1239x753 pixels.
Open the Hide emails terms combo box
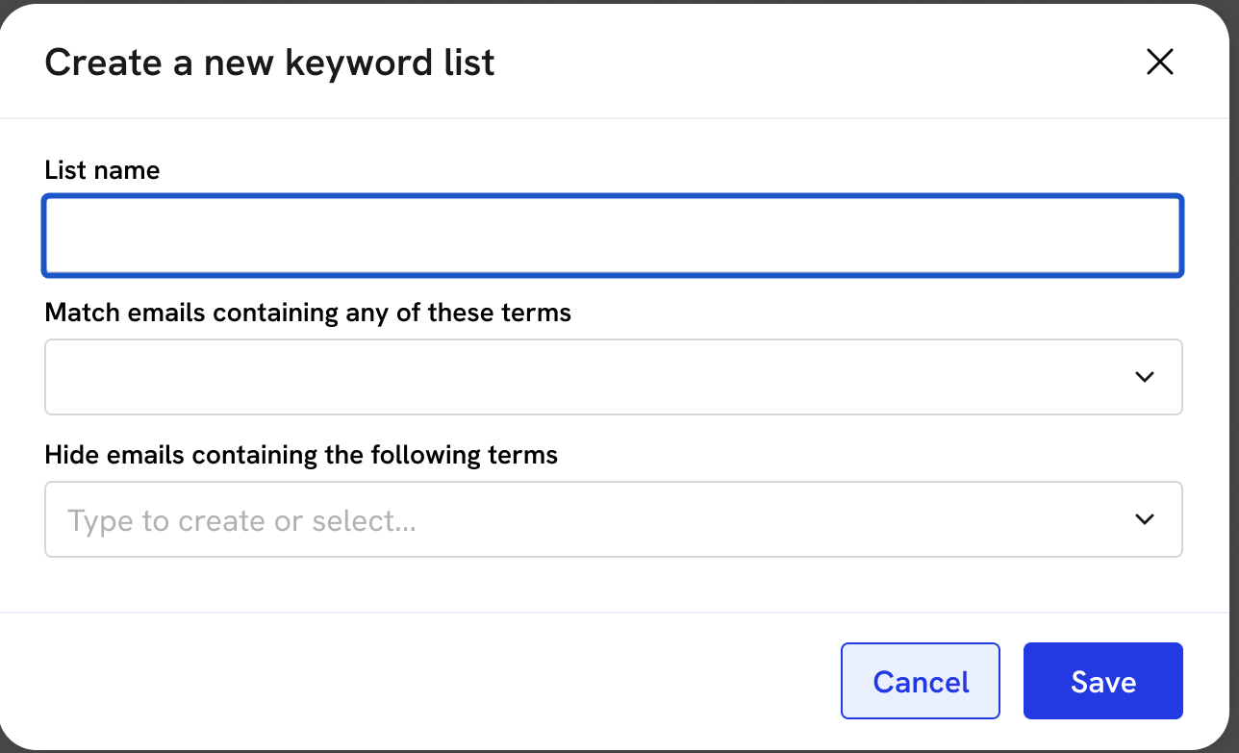587,520
